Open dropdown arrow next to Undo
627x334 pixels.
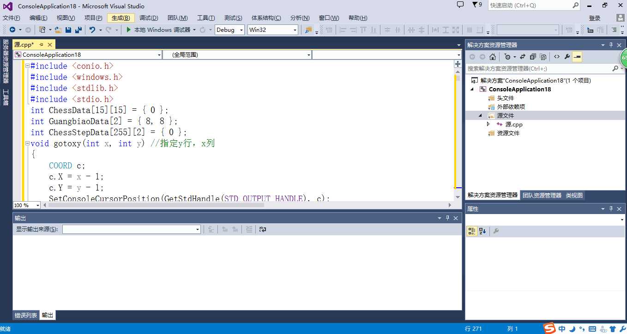100,30
